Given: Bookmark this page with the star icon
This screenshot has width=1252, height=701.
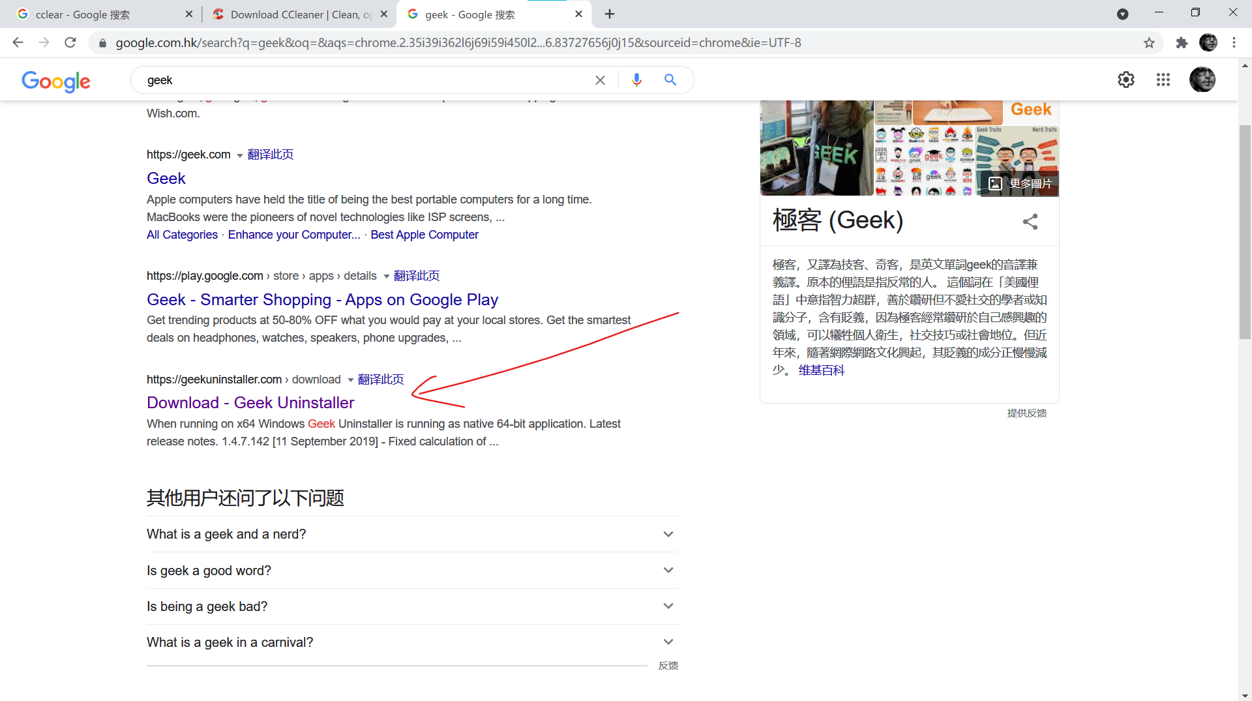Looking at the screenshot, I should coord(1149,43).
